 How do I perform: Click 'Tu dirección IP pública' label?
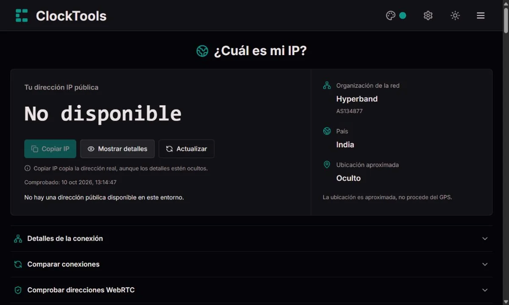click(x=62, y=87)
